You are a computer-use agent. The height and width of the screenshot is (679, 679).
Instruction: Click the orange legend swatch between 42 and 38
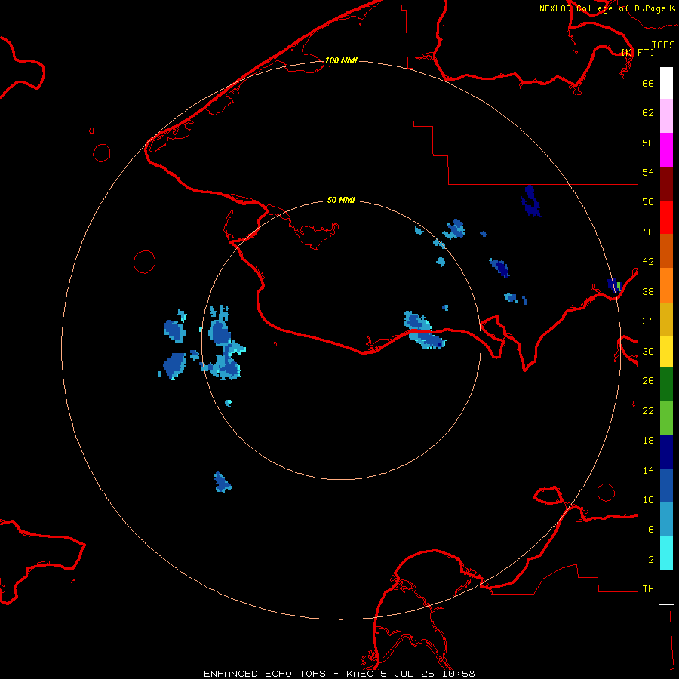[x=666, y=285]
